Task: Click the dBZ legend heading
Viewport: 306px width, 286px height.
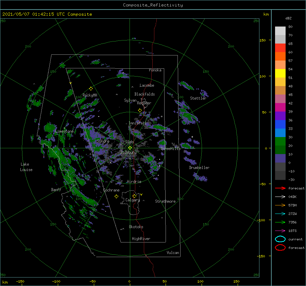Action: [x=288, y=18]
